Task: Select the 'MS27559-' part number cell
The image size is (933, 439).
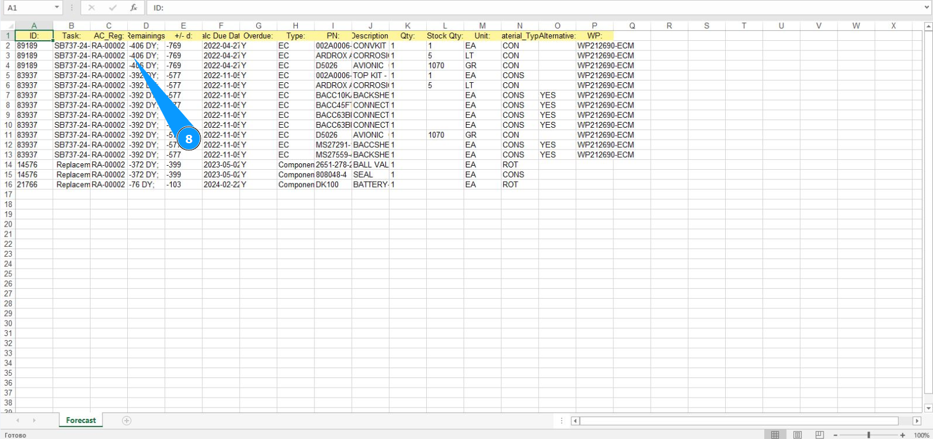Action: pyautogui.click(x=333, y=155)
